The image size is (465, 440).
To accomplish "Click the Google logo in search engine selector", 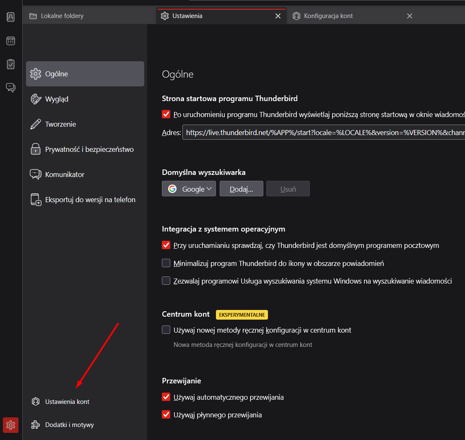I will 172,189.
